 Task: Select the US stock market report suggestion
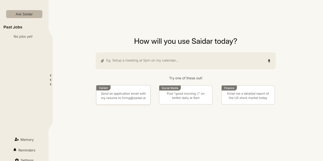(248, 96)
